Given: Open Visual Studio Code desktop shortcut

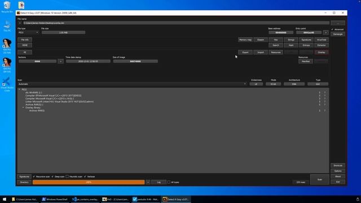Looking at the screenshot, I should click(x=7, y=84).
